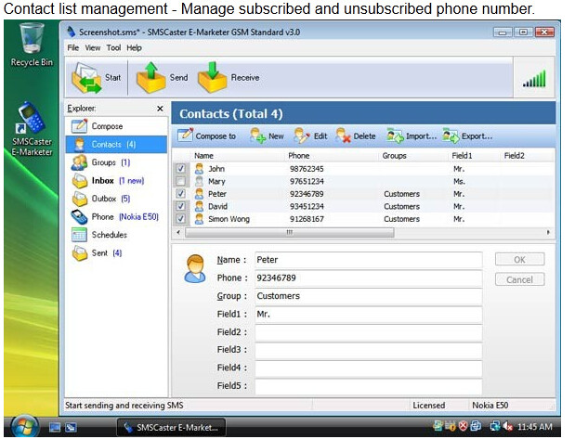Viewport: 588px width, 439px height.
Task: Open the Outbox folder in Explorer
Action: pyautogui.click(x=103, y=199)
